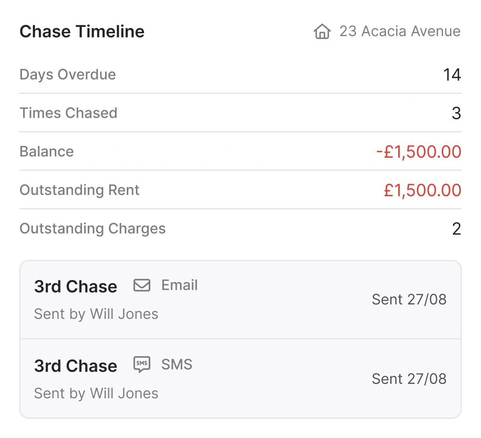Click the Email channel label

[180, 285]
